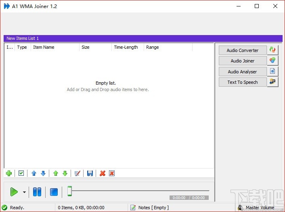Screen dimensions: 285x212
Task: Open the edit item notepad icon
Action: pos(78,173)
